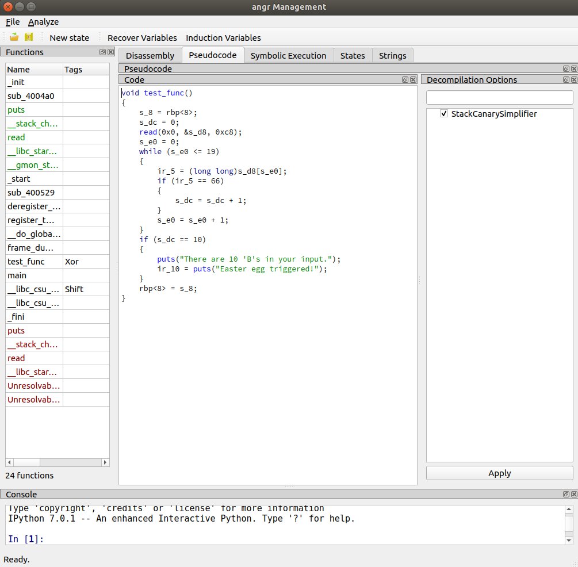Click Recover Variables in the toolbar
578x567 pixels.
click(x=142, y=37)
